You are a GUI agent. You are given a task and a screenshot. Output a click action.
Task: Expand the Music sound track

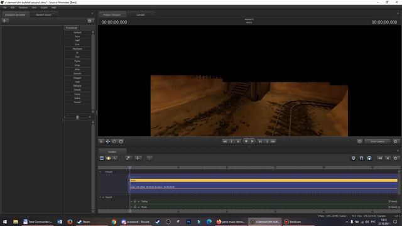coord(131,207)
